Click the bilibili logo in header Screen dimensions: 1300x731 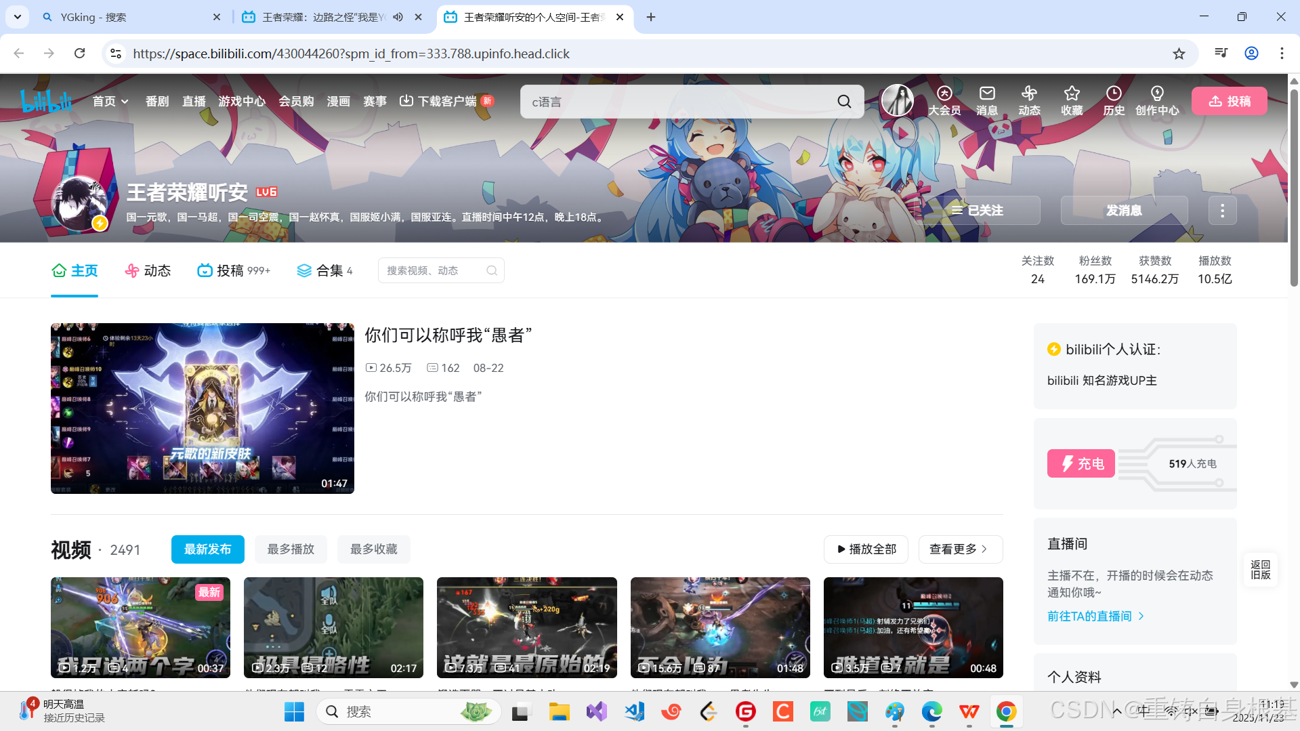(x=46, y=101)
